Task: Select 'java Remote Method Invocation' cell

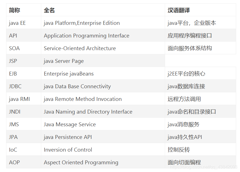Action: point(103,99)
